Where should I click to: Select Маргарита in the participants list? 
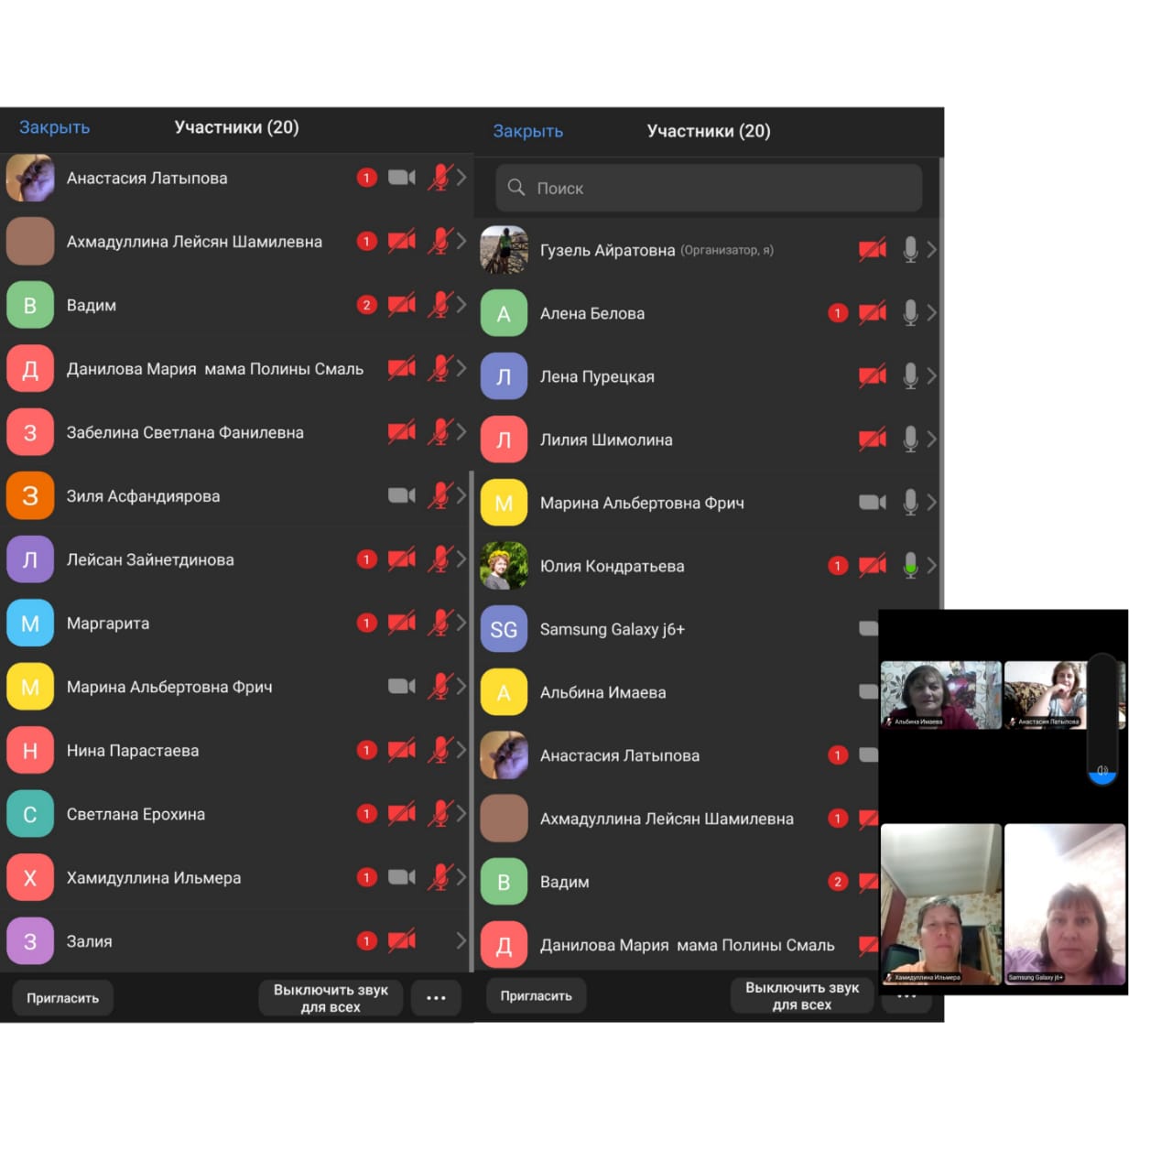pos(108,623)
